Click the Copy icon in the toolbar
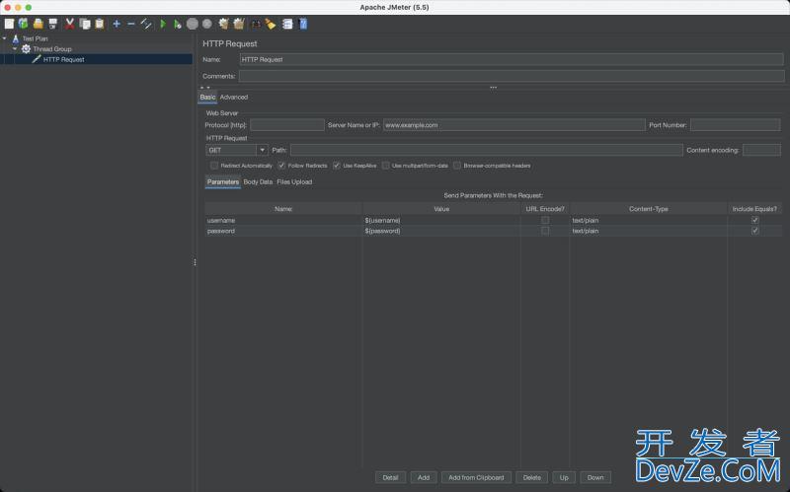The width and height of the screenshot is (790, 492). coord(85,24)
